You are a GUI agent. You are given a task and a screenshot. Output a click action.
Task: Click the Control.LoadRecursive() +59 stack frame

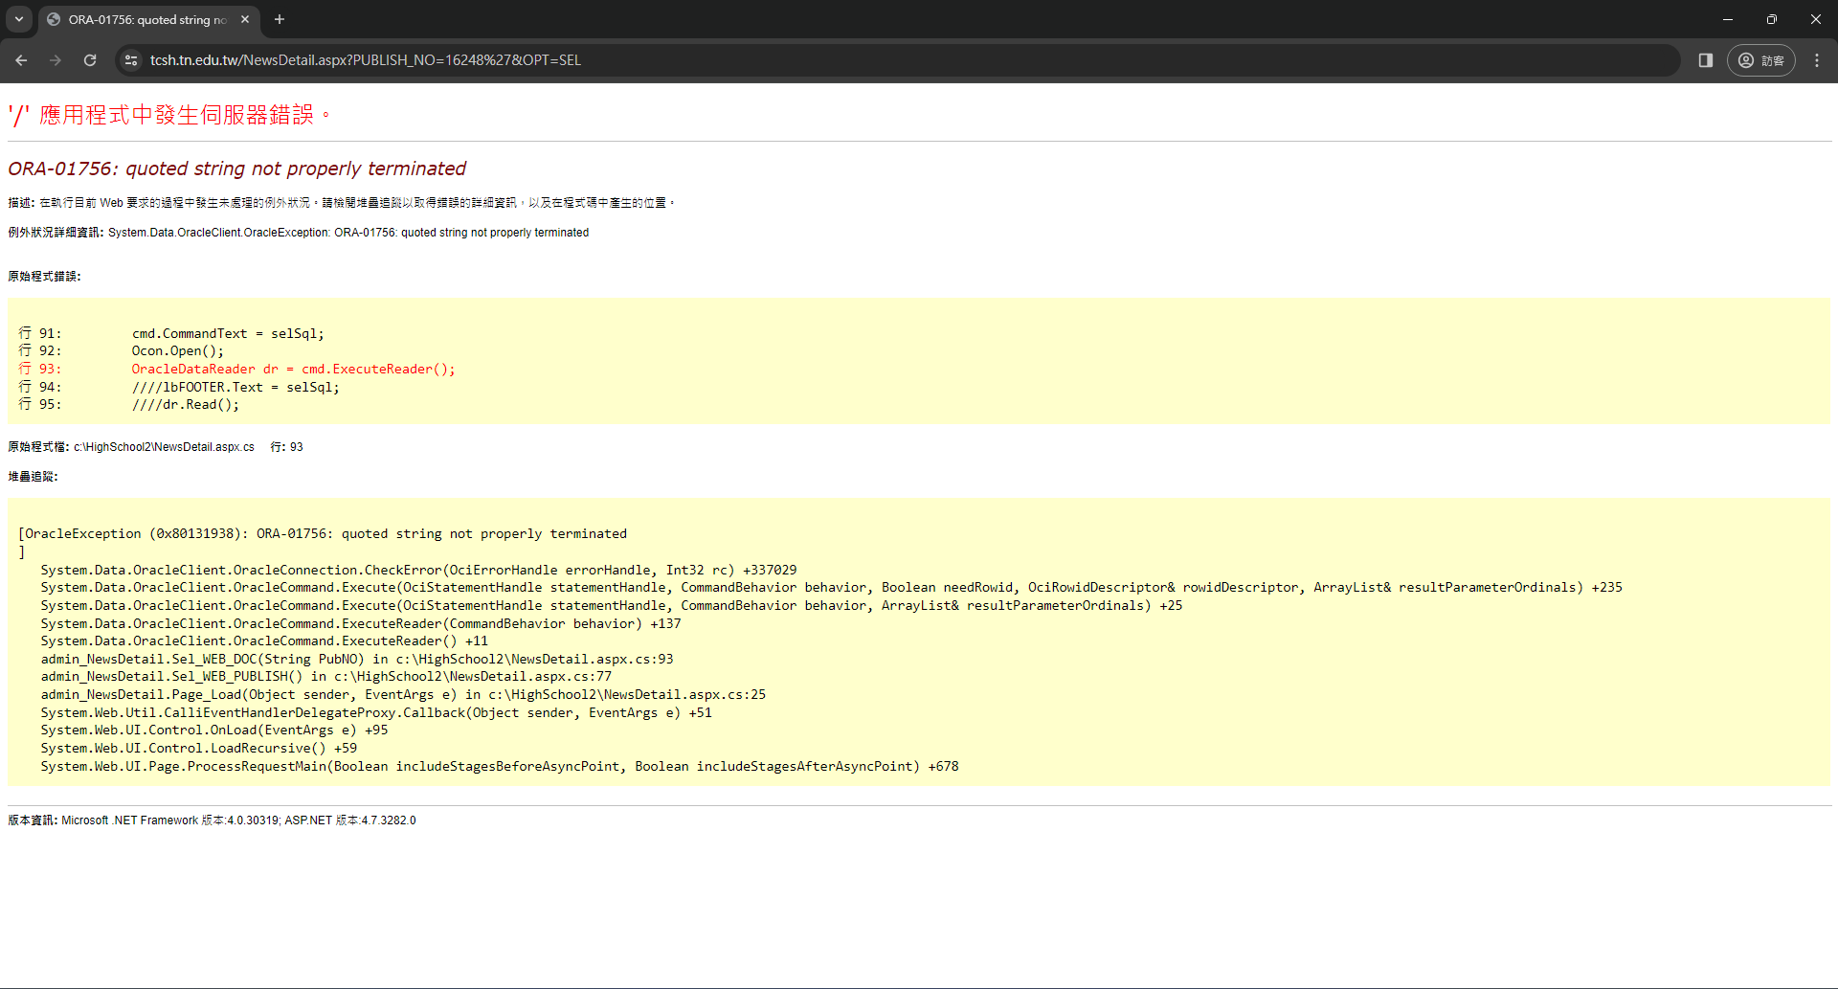[x=199, y=749]
